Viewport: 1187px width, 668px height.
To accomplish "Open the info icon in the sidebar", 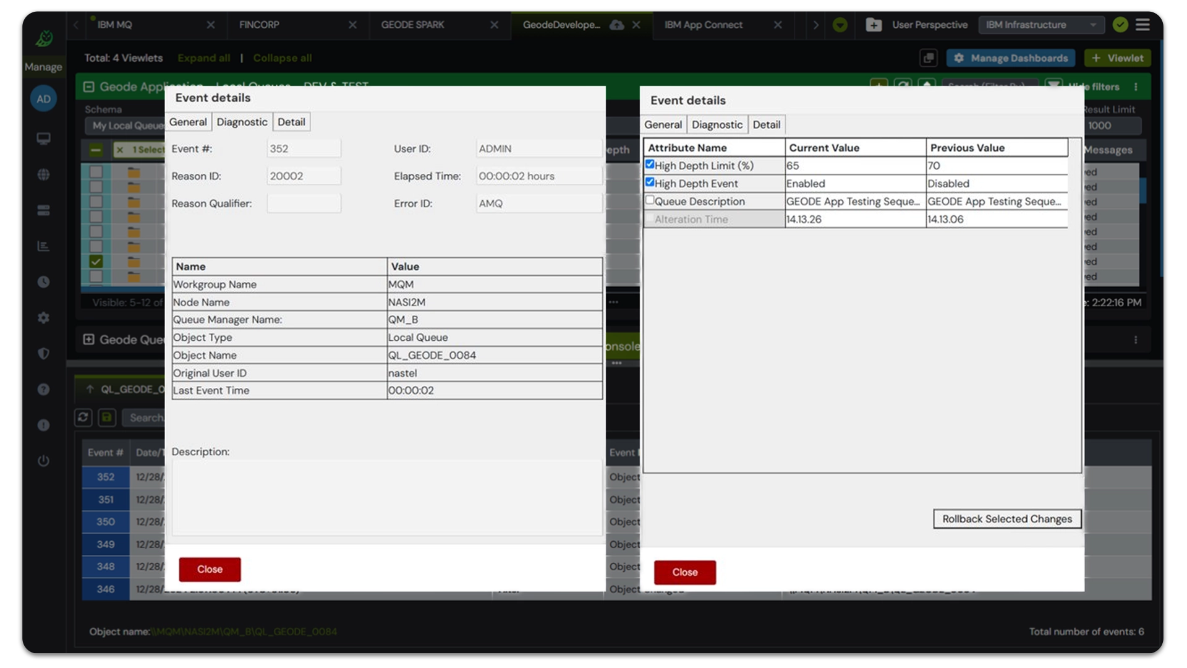I will click(43, 426).
